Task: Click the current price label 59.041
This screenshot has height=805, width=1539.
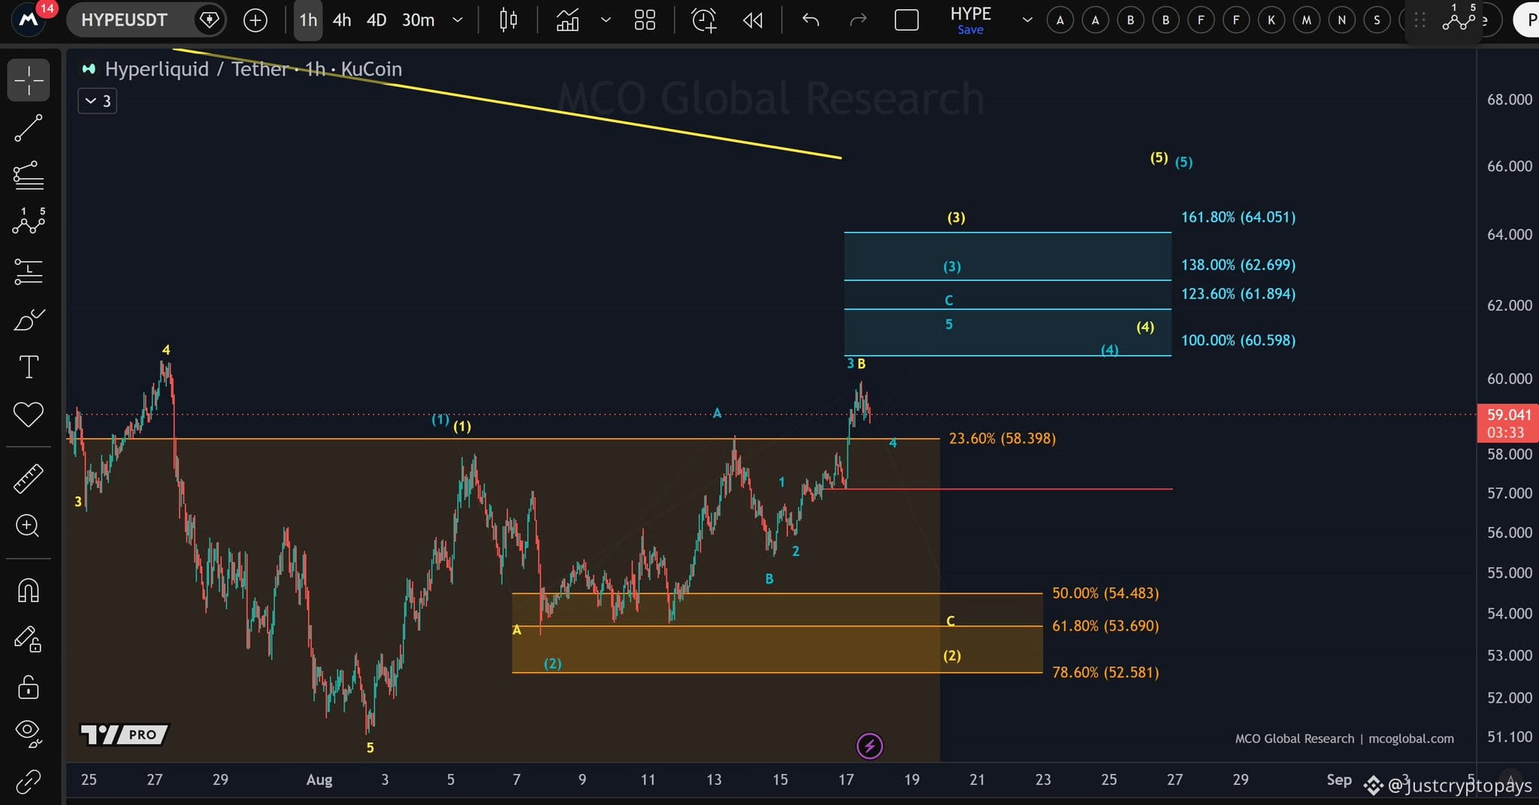Action: tap(1508, 423)
